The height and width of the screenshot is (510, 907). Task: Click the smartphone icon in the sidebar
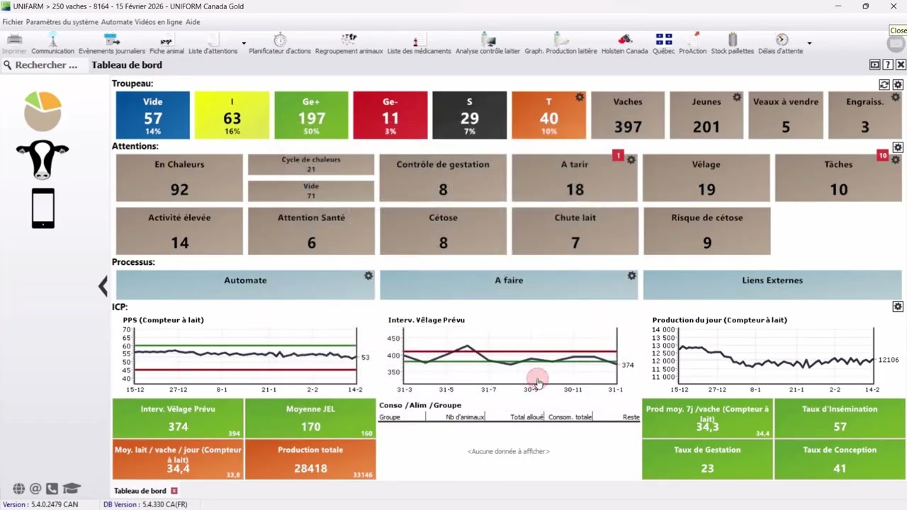pyautogui.click(x=43, y=208)
